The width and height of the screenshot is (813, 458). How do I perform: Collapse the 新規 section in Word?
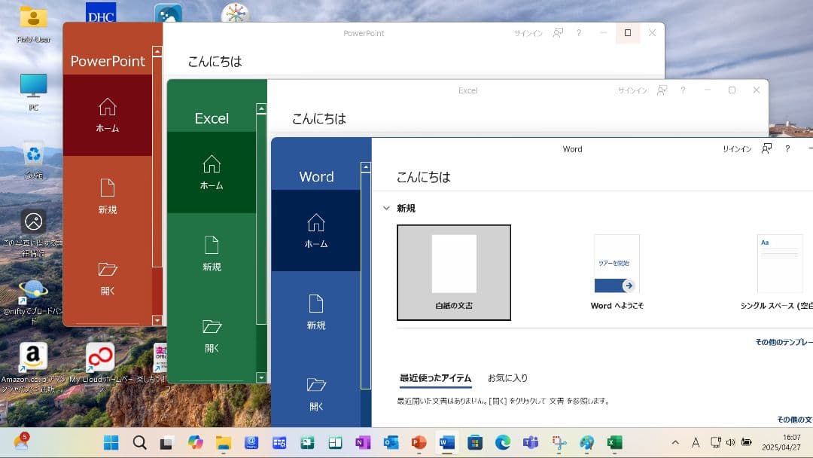click(x=387, y=208)
